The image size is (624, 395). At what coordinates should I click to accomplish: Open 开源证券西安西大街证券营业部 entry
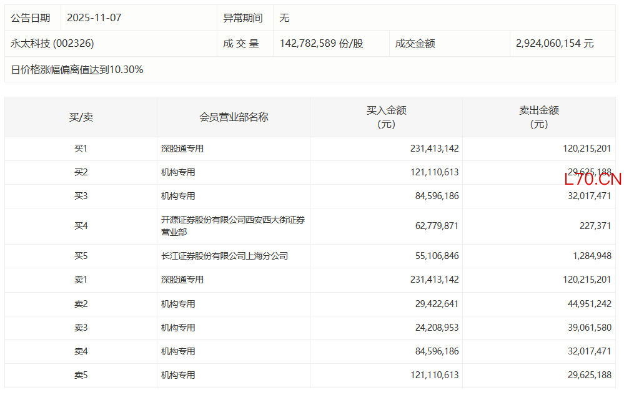coord(232,226)
